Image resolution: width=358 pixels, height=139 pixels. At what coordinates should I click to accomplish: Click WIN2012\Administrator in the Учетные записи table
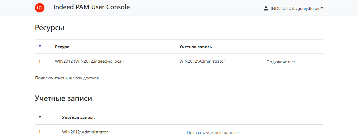[x=85, y=132]
